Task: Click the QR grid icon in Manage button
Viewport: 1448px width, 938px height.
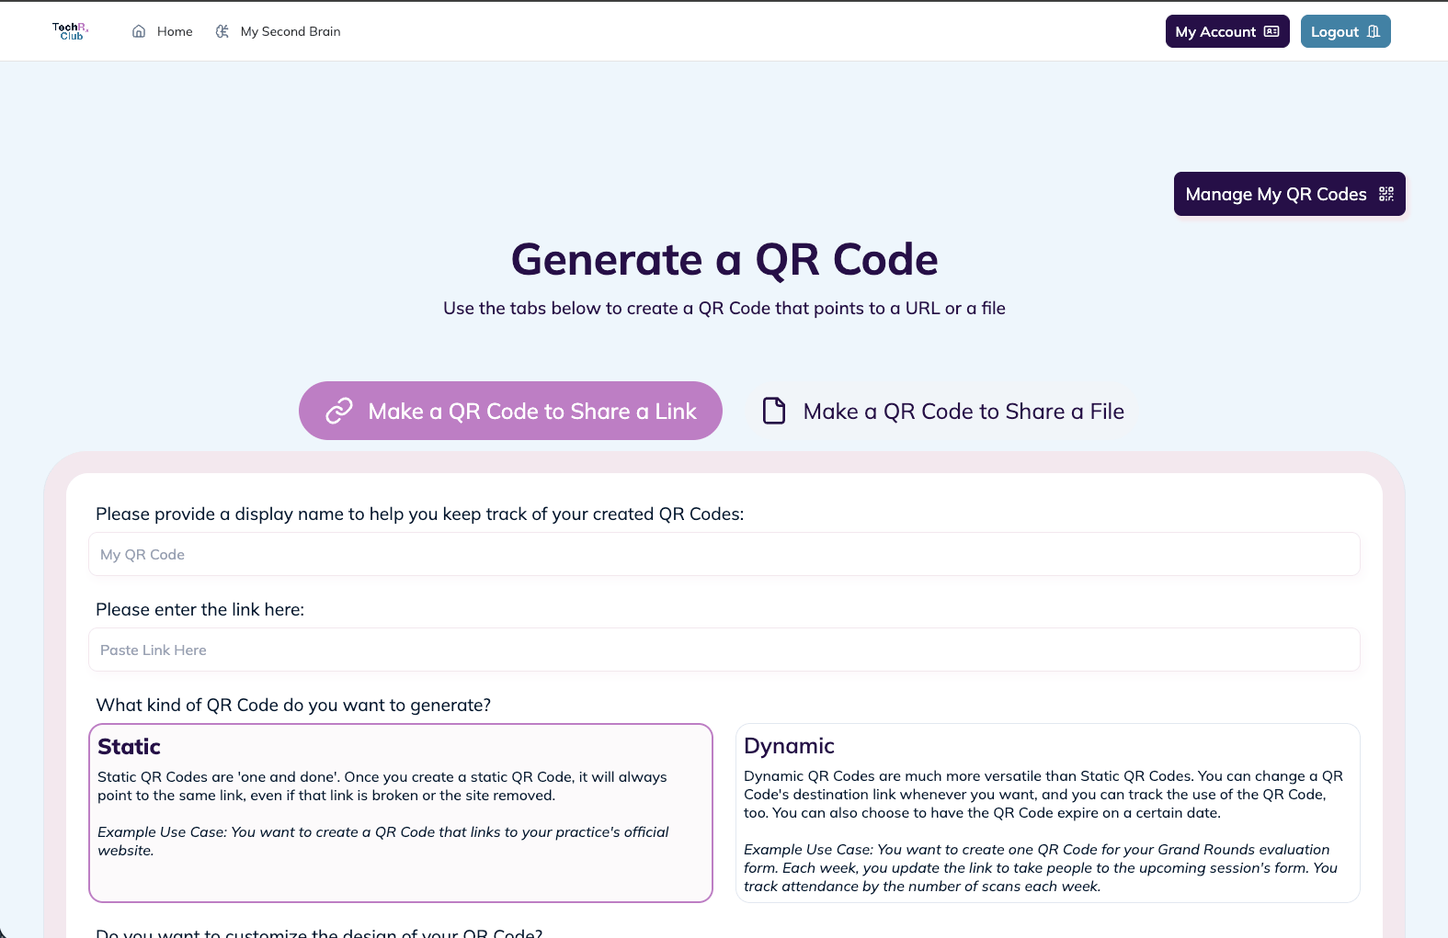Action: 1386,194
